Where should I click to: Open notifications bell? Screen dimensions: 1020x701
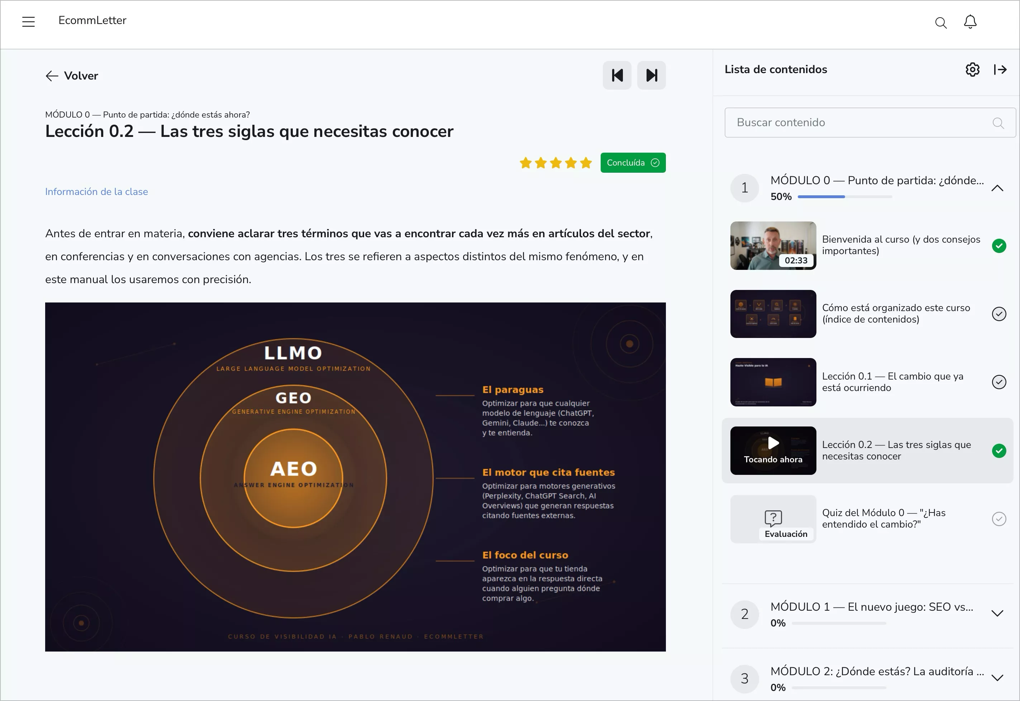(970, 22)
